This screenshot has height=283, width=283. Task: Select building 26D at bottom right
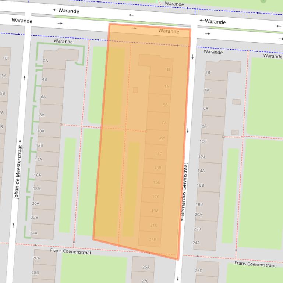[199, 271]
